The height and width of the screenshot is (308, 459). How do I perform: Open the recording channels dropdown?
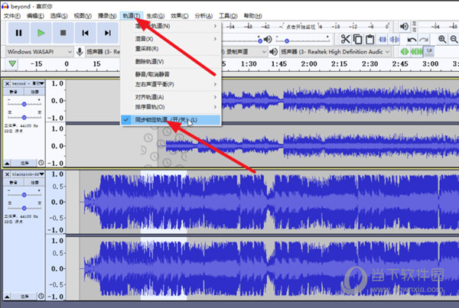[245, 52]
